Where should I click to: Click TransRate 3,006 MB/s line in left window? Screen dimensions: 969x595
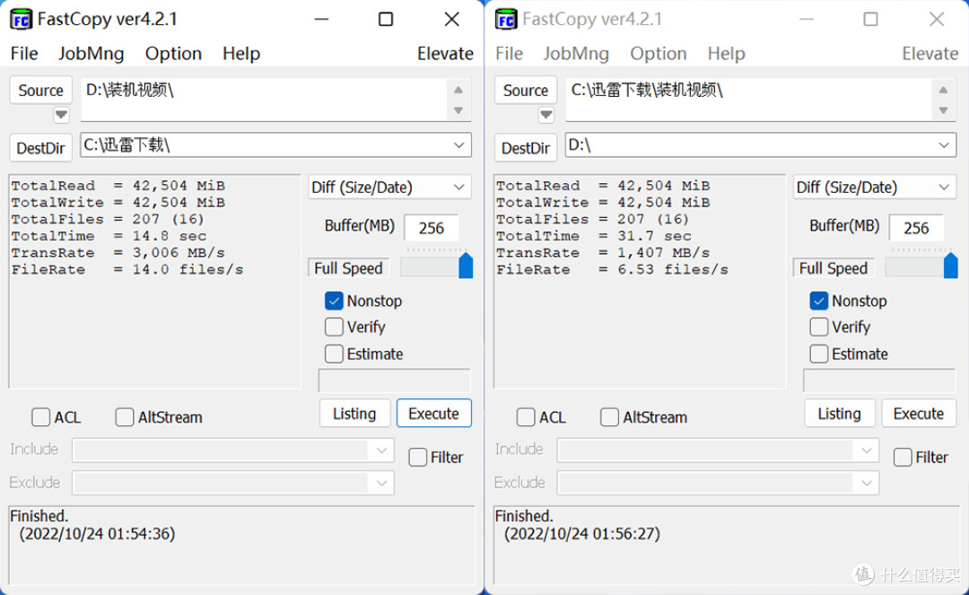coord(118,253)
